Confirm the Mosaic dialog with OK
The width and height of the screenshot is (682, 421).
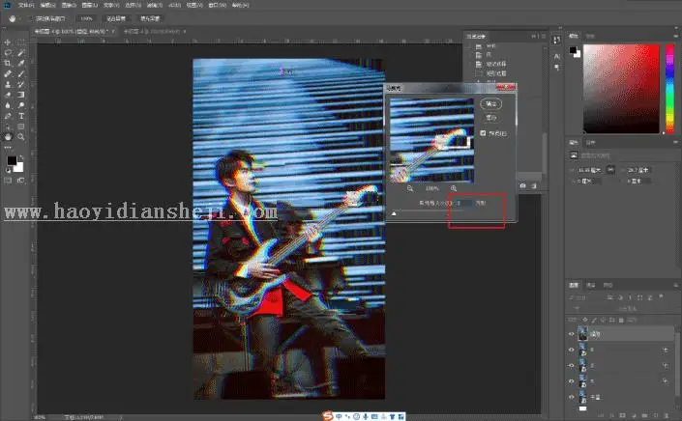(491, 103)
